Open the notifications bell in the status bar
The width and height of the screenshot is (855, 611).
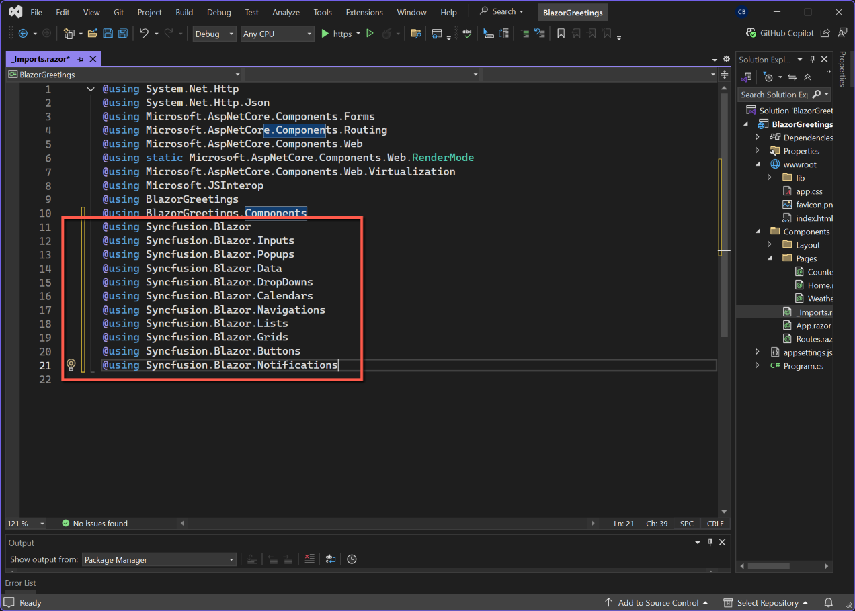coord(829,602)
